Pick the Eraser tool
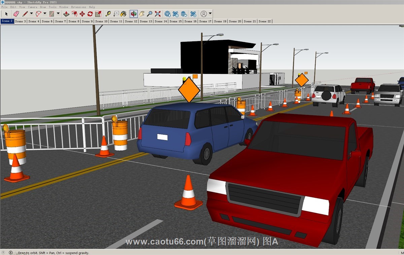Image resolution: width=404 pixels, height=255 pixels. click(x=16, y=14)
